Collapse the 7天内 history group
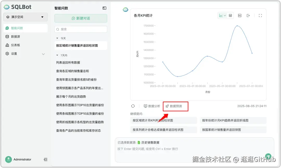The width and height of the screenshot is (281, 168). tap(58, 55)
